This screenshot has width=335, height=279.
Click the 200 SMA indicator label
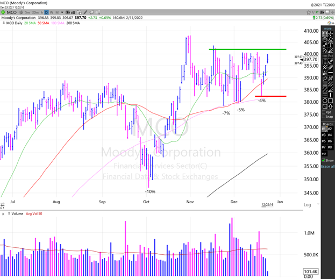pyautogui.click(x=73, y=23)
